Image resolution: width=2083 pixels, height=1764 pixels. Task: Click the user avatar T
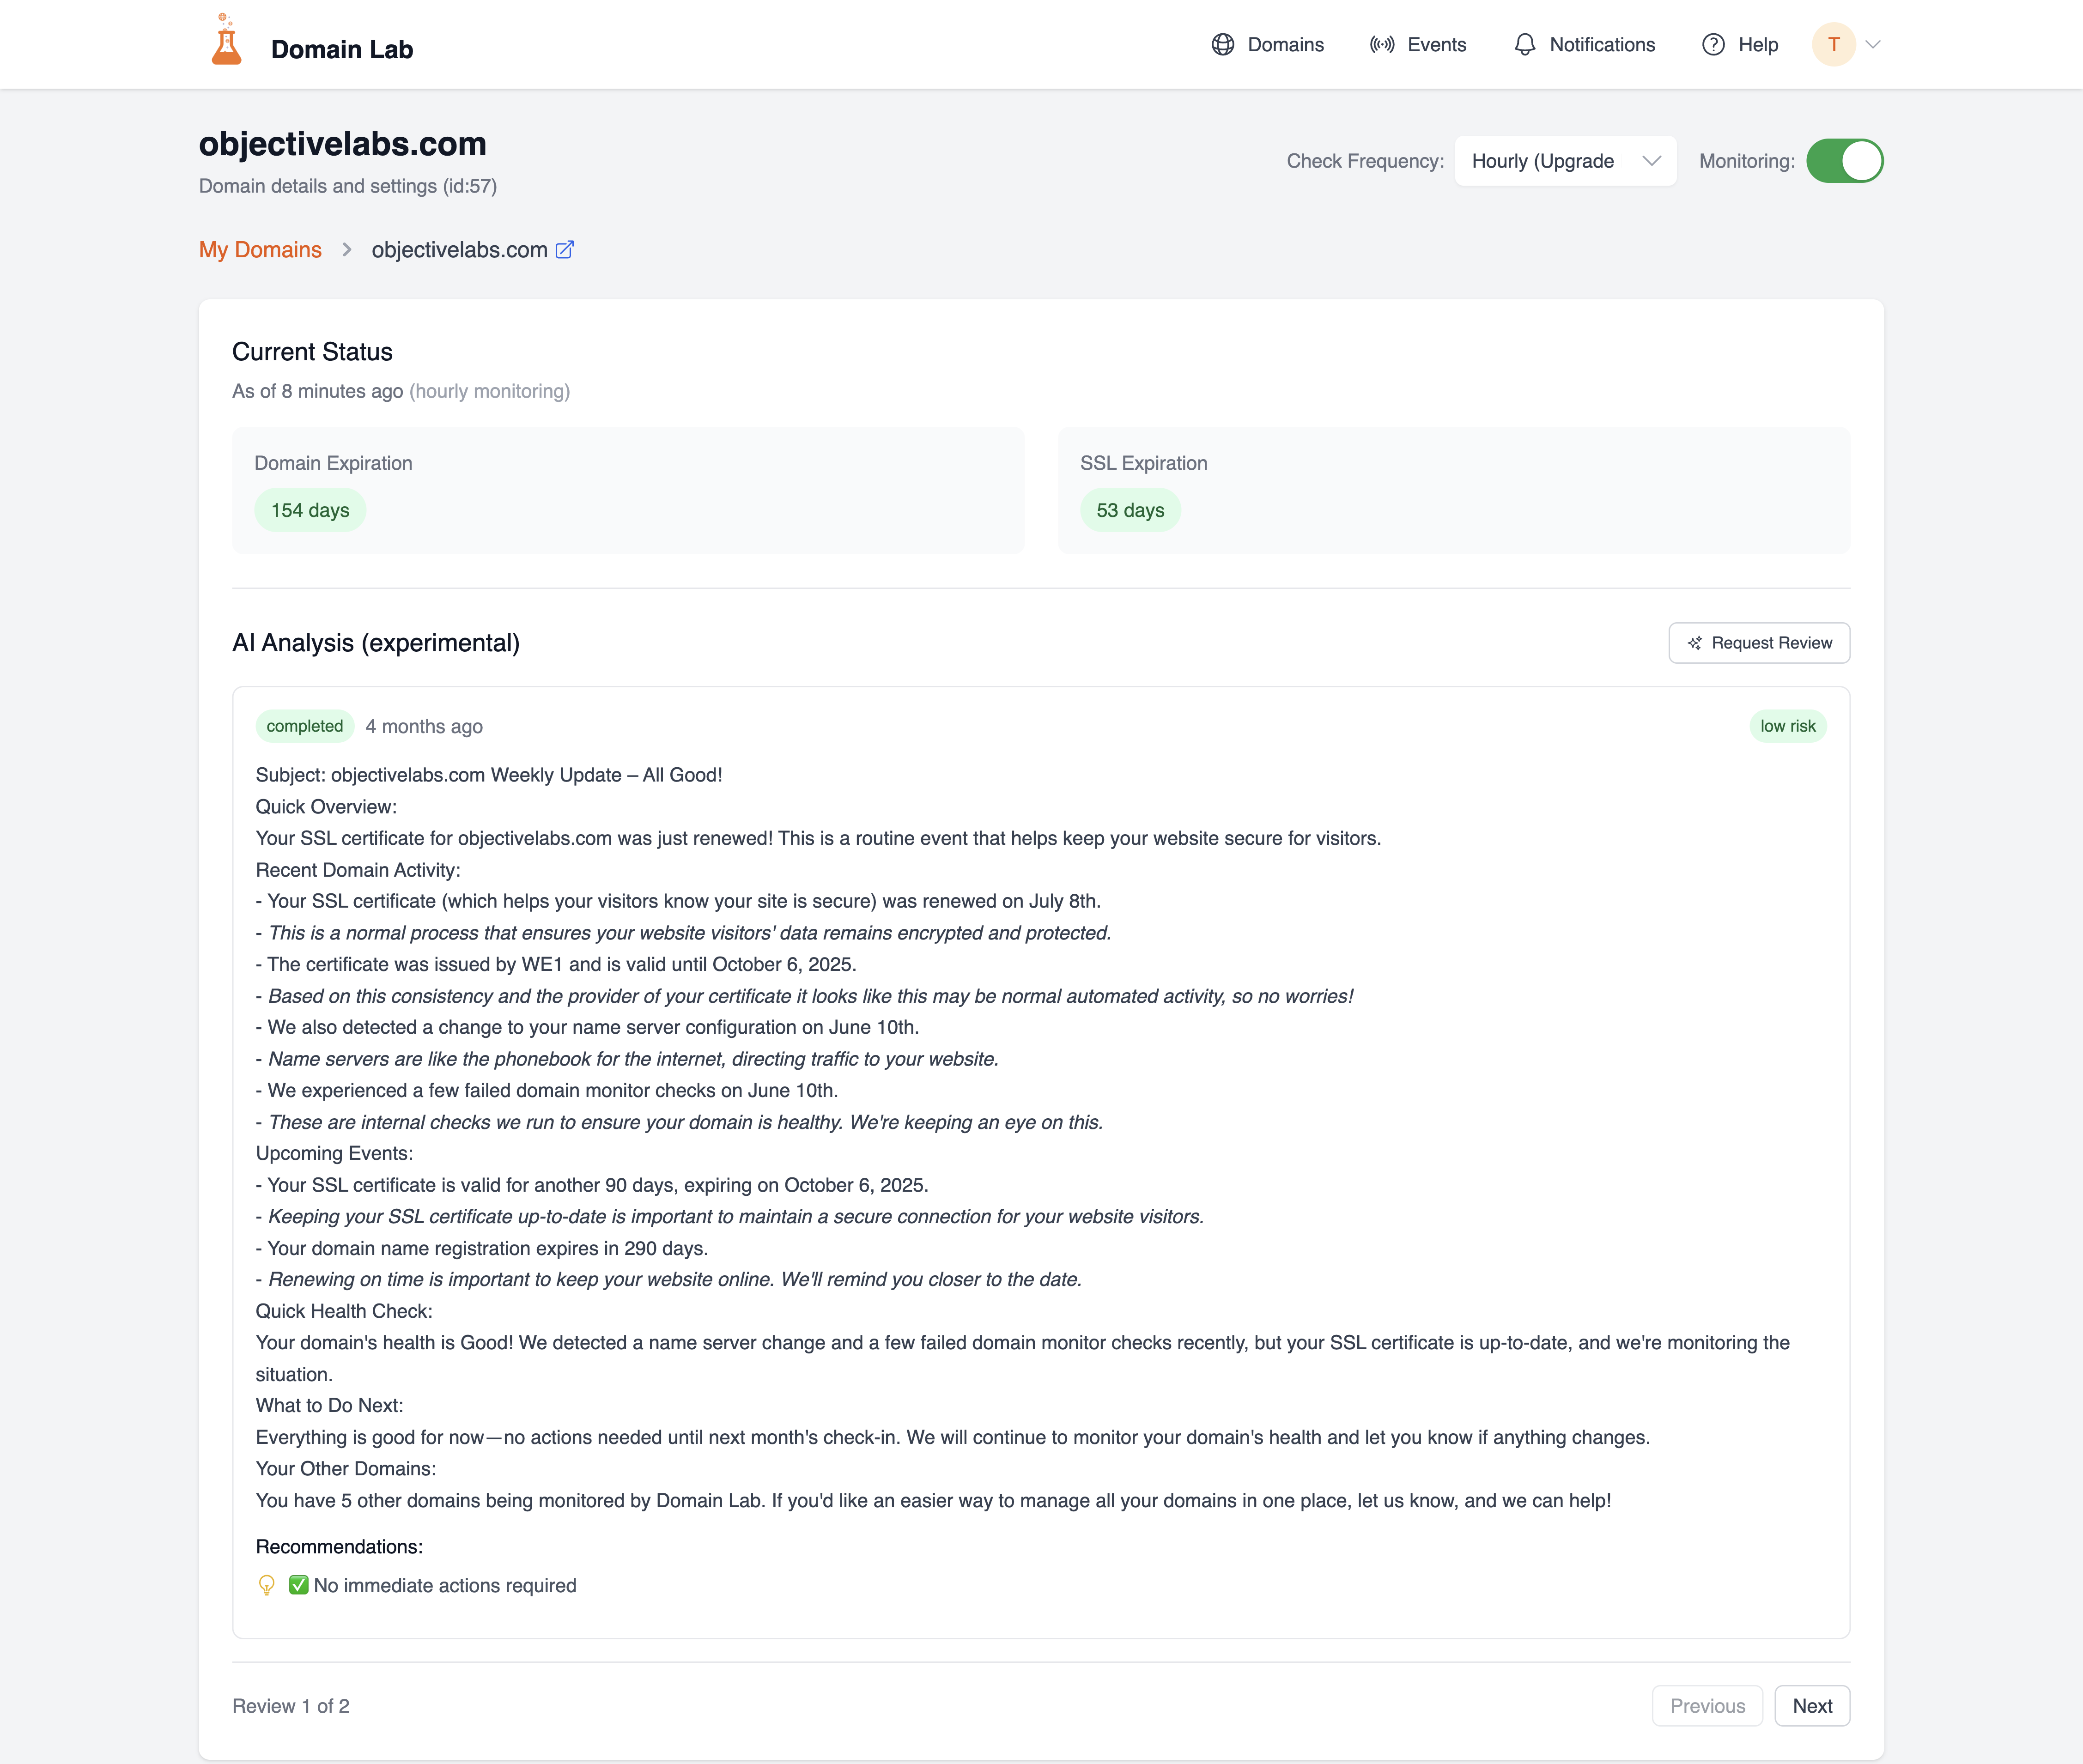click(1833, 45)
